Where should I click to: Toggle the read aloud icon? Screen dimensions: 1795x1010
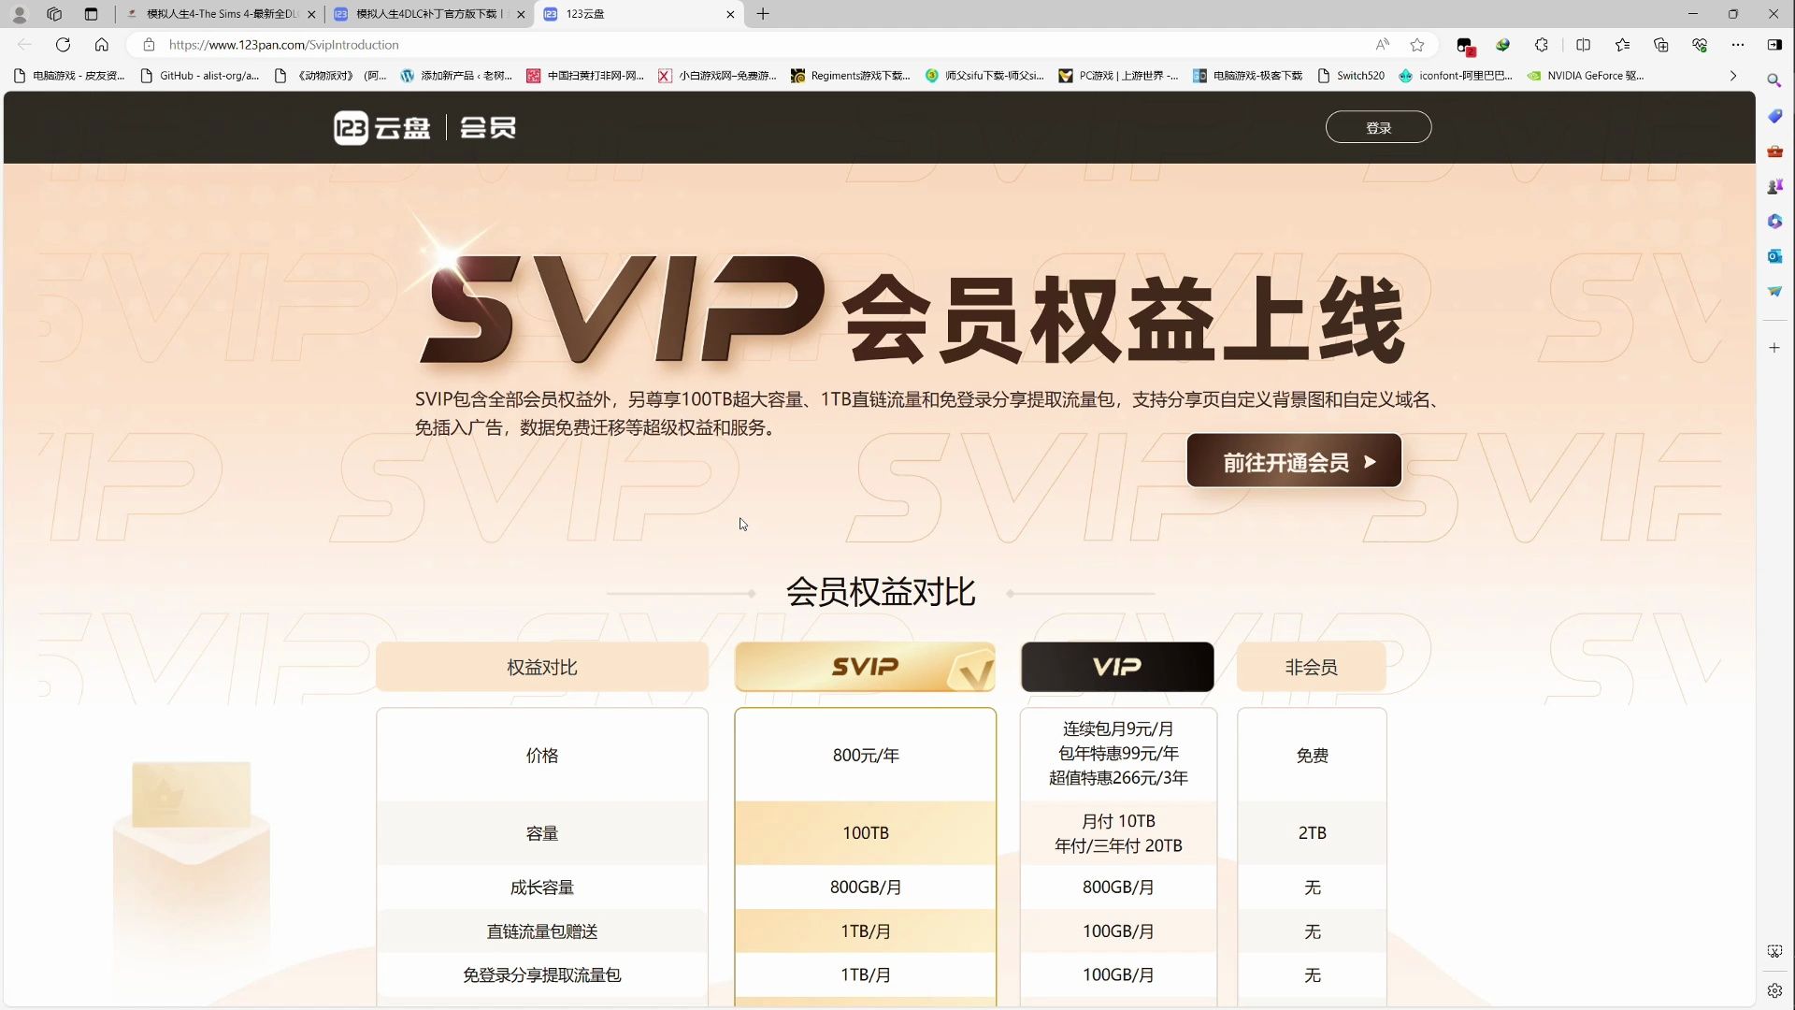1383,44
